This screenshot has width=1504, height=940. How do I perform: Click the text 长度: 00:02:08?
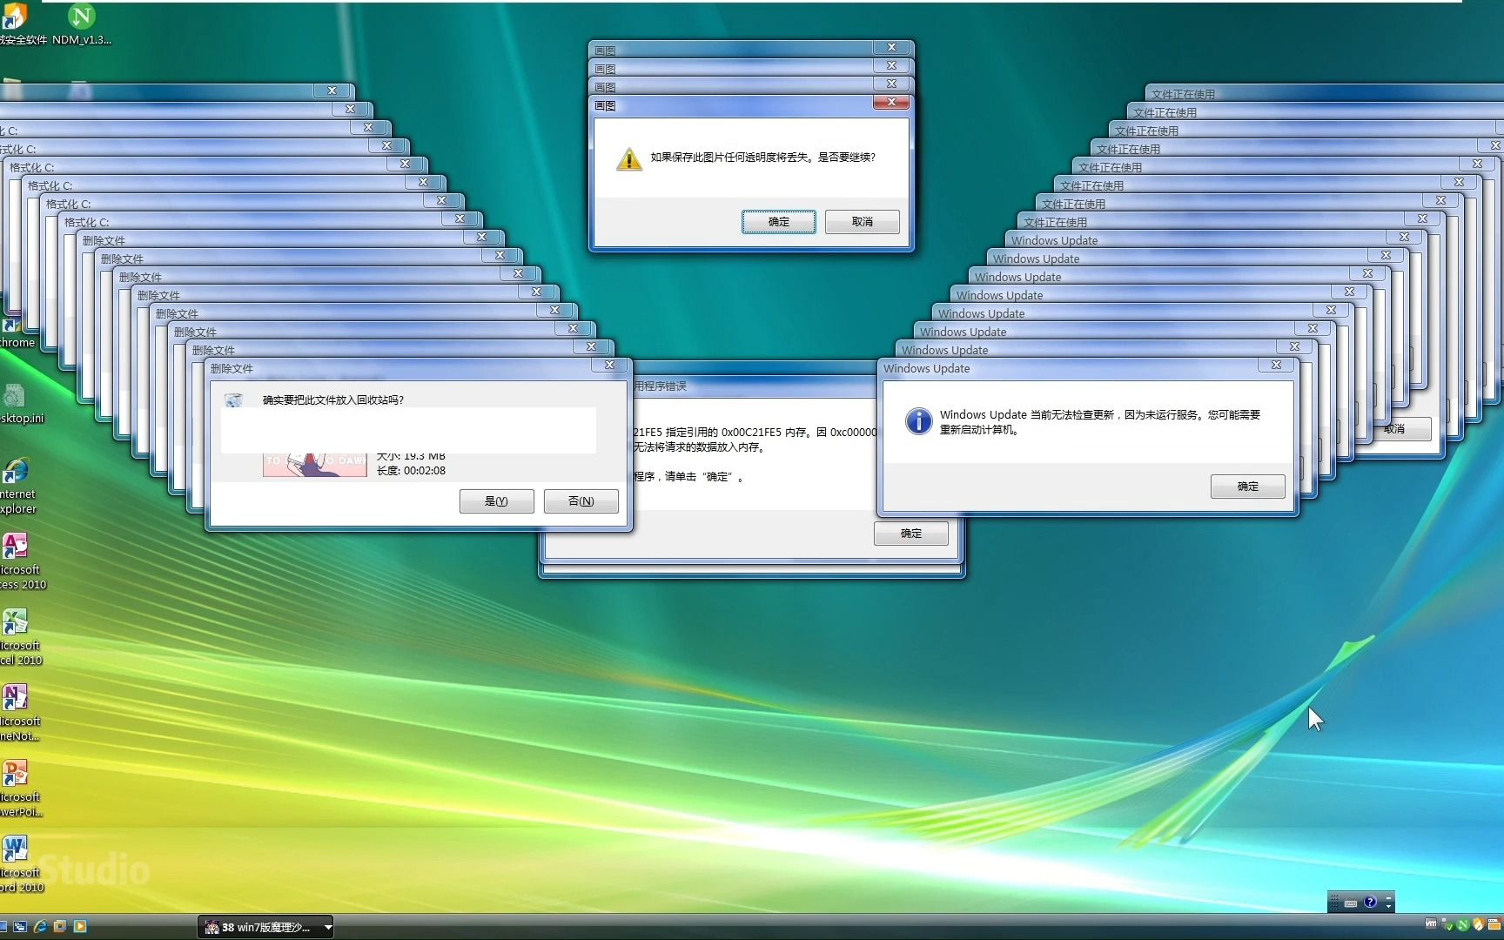click(x=411, y=471)
